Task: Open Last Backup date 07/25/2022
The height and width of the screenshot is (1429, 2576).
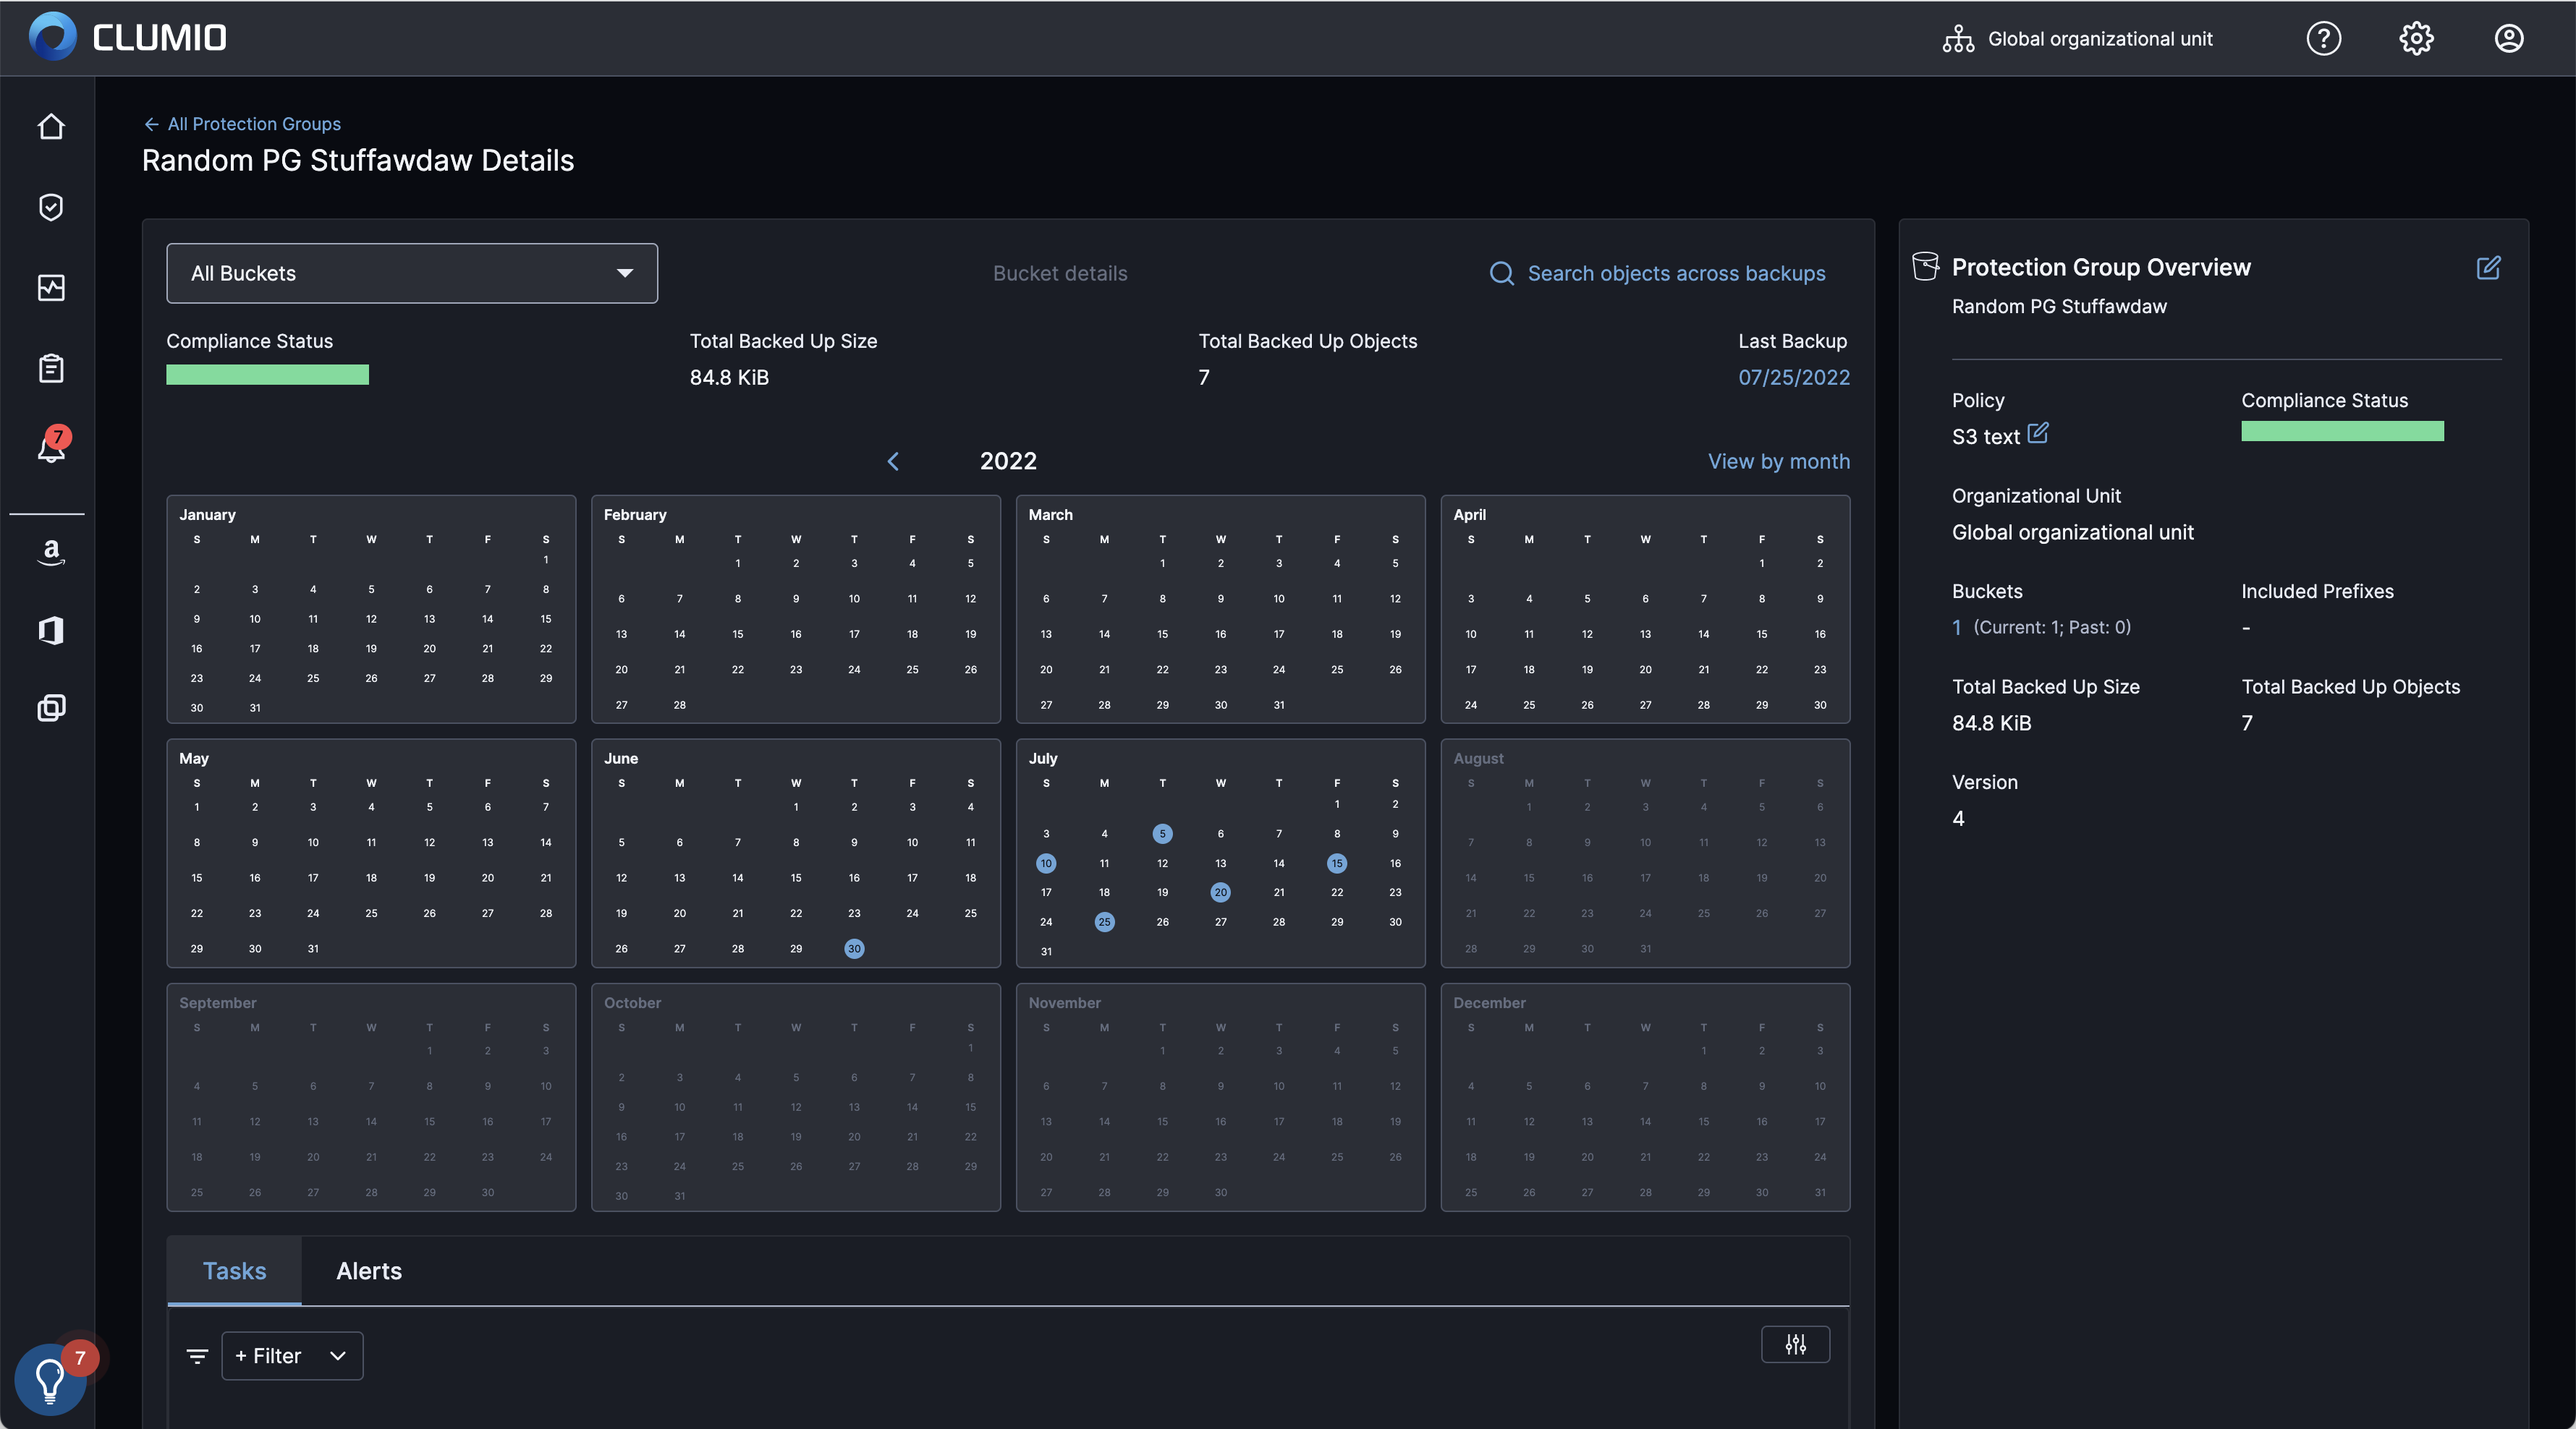Action: [x=1793, y=377]
